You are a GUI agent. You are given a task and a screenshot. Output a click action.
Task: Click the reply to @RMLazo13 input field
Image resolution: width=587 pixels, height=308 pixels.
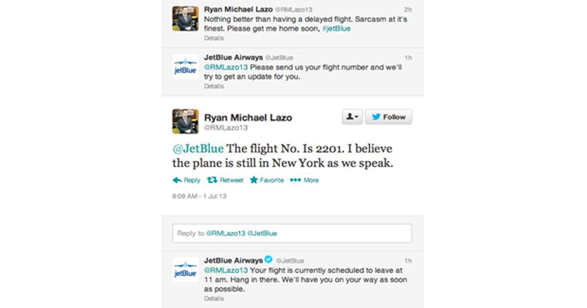coord(292,233)
